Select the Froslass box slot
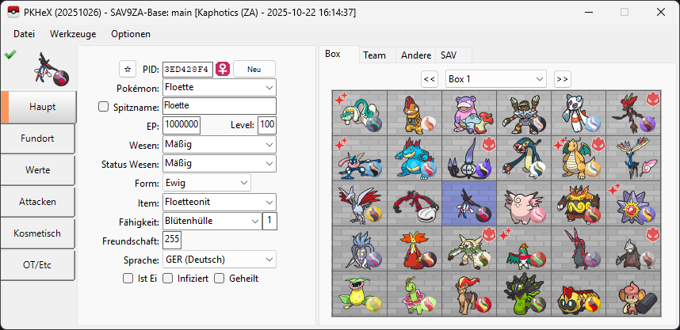This screenshot has height=330, width=680. [579, 112]
